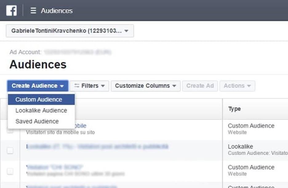
Task: Open the audience link ending in 'mobile'
Action: tap(81, 126)
